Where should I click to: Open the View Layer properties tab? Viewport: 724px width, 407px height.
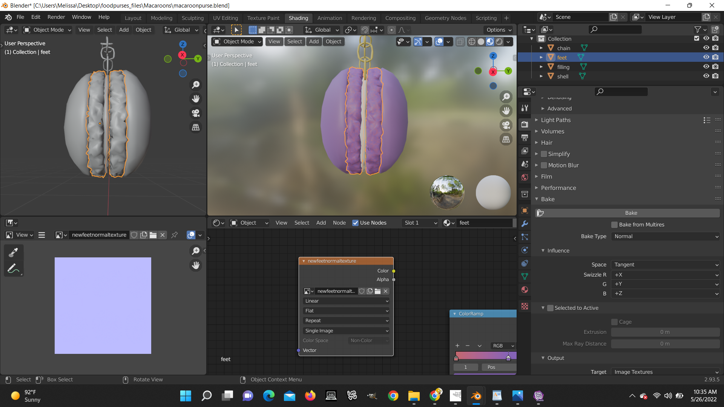pyautogui.click(x=525, y=151)
